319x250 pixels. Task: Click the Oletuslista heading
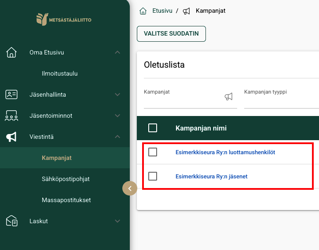(164, 65)
